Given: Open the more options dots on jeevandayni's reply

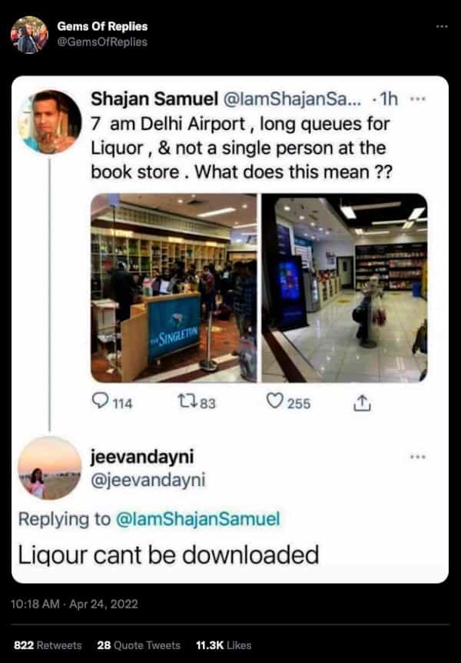Looking at the screenshot, I should click(x=417, y=457).
